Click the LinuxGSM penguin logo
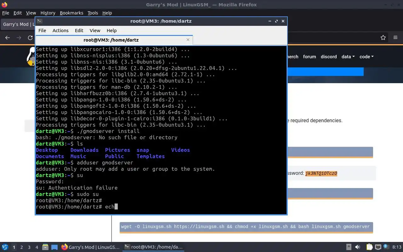The height and width of the screenshot is (252, 403). (x=31, y=57)
